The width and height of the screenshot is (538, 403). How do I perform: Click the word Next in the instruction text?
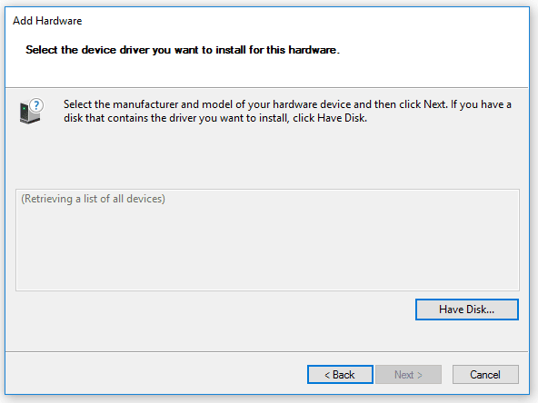(434, 104)
